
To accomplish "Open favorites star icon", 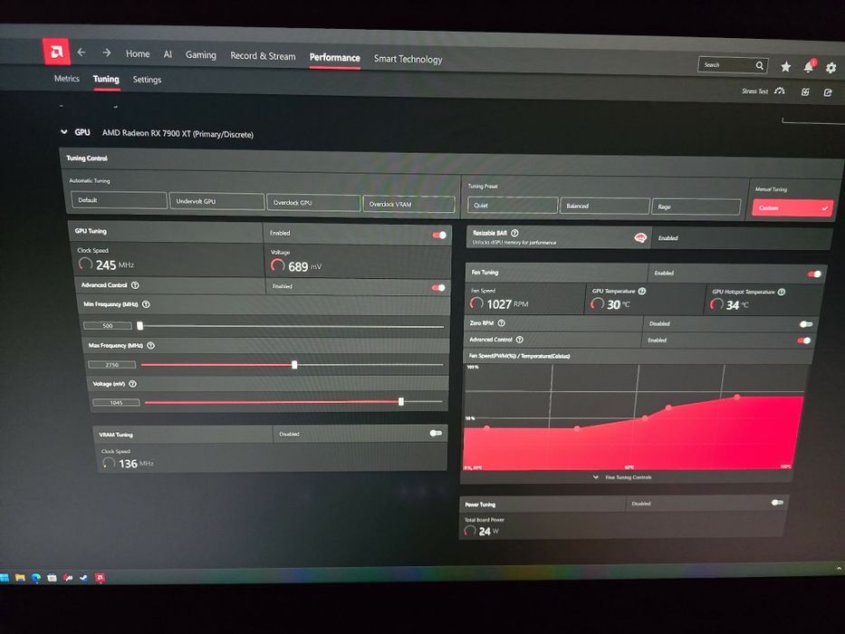I will point(786,67).
